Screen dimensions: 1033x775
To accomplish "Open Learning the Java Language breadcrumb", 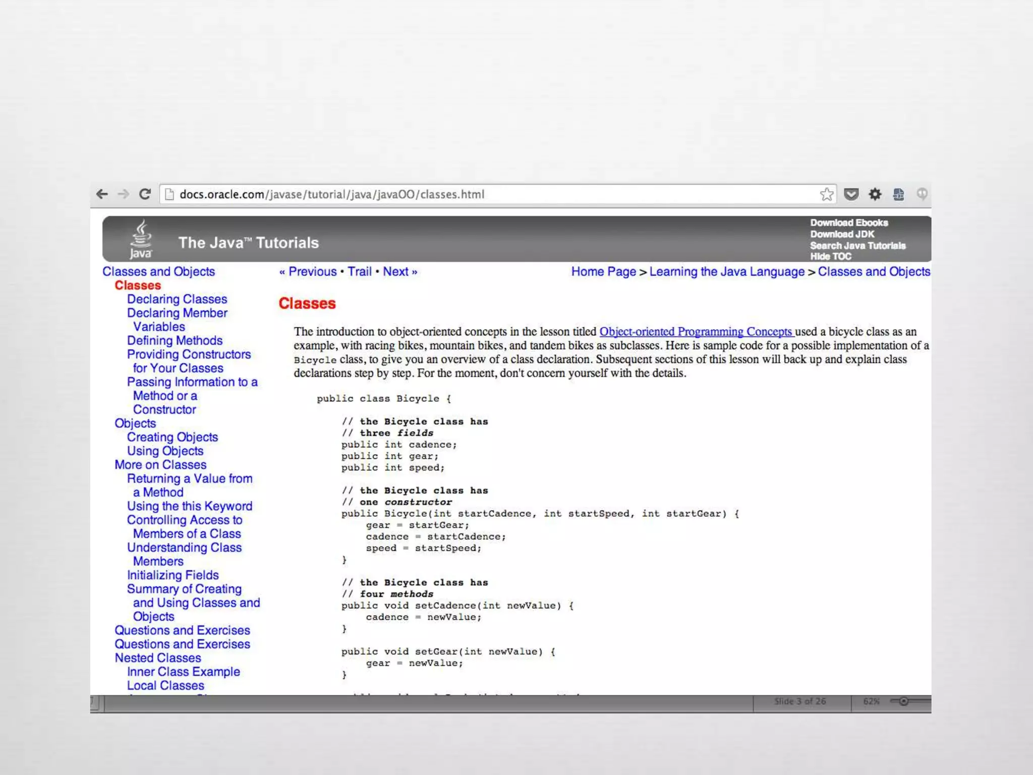I will [726, 271].
